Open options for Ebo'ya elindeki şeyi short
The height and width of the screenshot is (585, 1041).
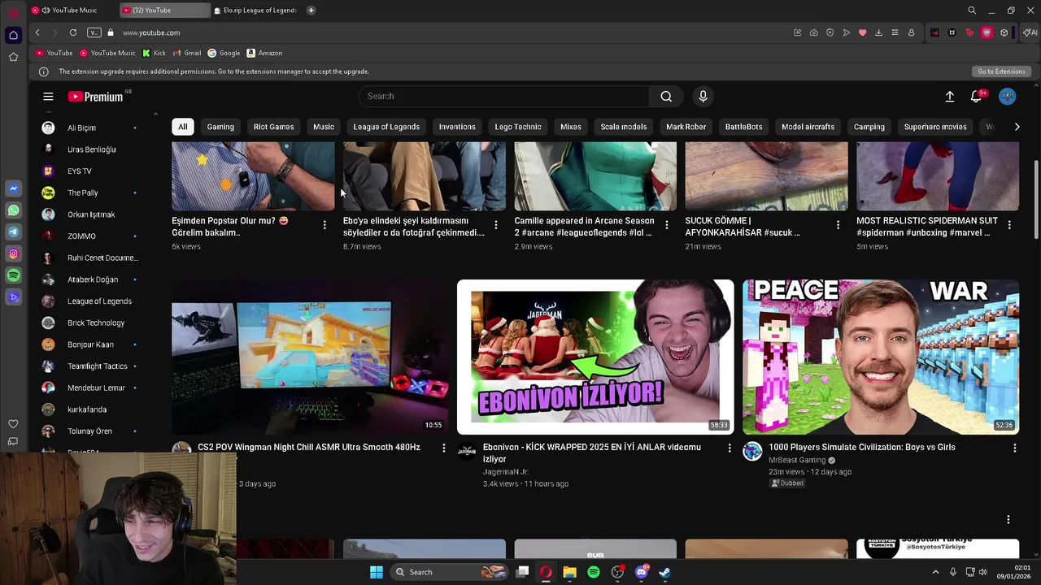(496, 225)
